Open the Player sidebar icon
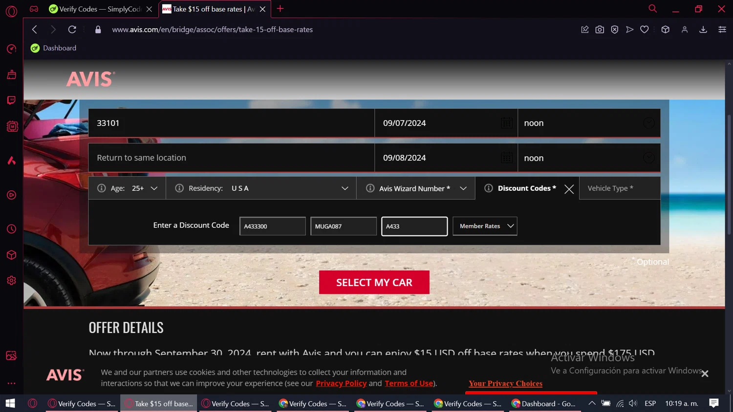 coord(11,195)
